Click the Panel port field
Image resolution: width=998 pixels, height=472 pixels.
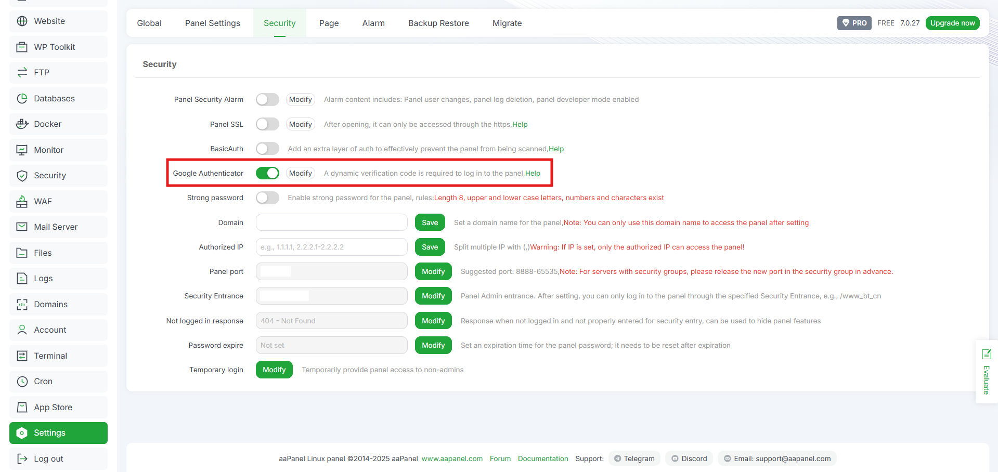click(332, 271)
